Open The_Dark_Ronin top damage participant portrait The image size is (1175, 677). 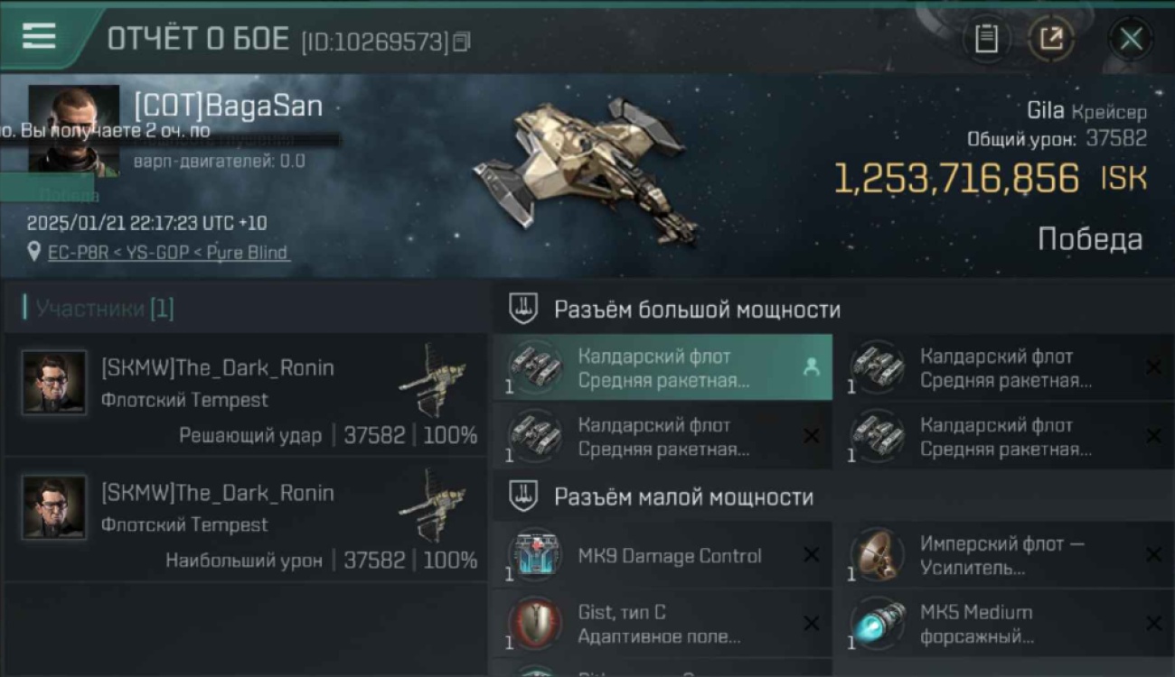click(x=54, y=508)
